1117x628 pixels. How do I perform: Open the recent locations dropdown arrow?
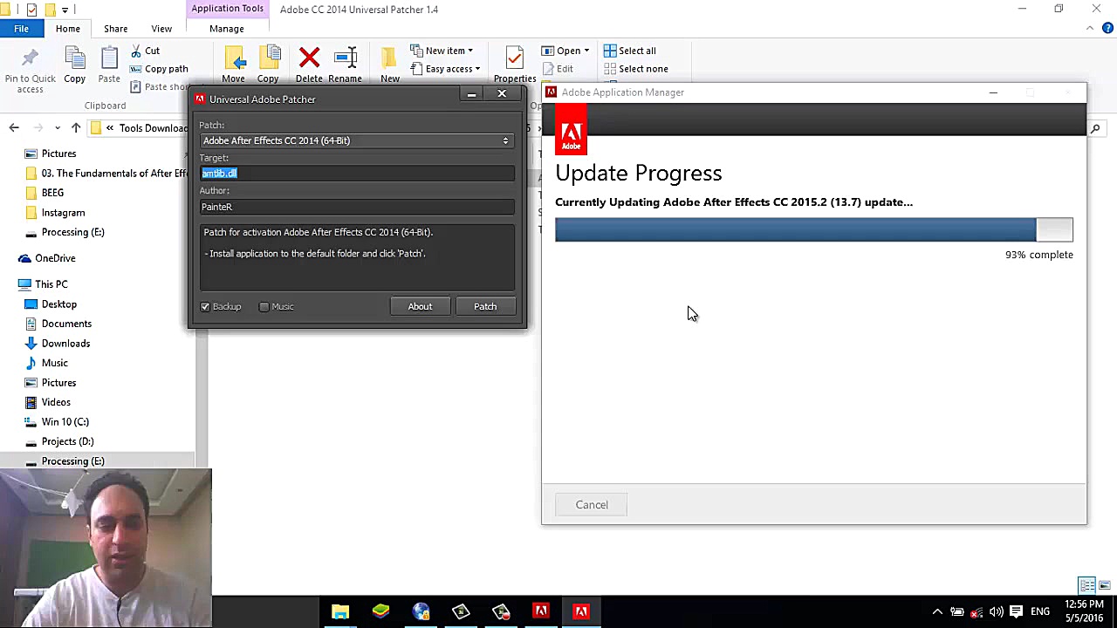(x=58, y=128)
